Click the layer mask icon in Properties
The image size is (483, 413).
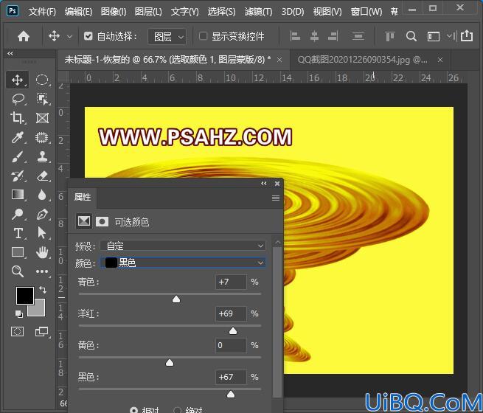(x=102, y=221)
